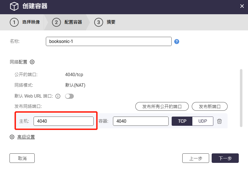Click the help question mark beside the name field
The height and width of the screenshot is (169, 248).
pyautogui.click(x=176, y=41)
